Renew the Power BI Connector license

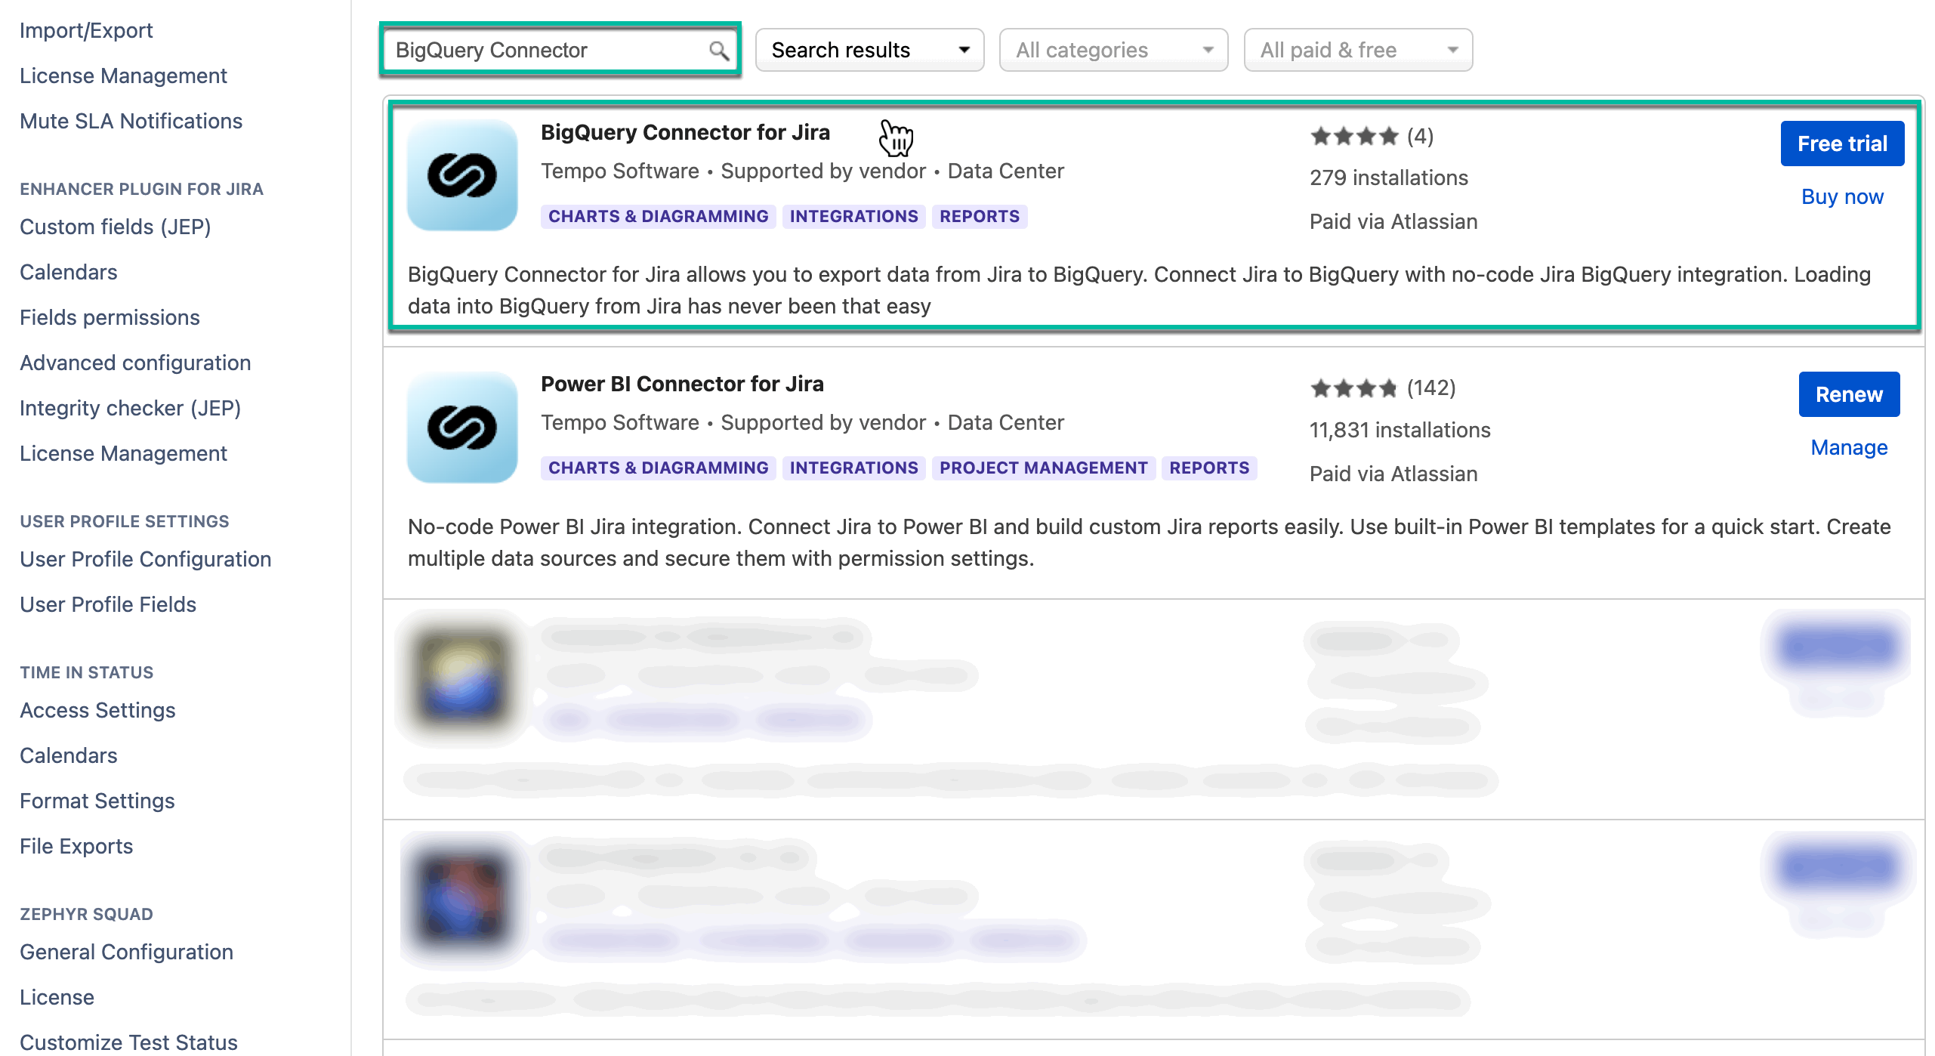(x=1849, y=394)
